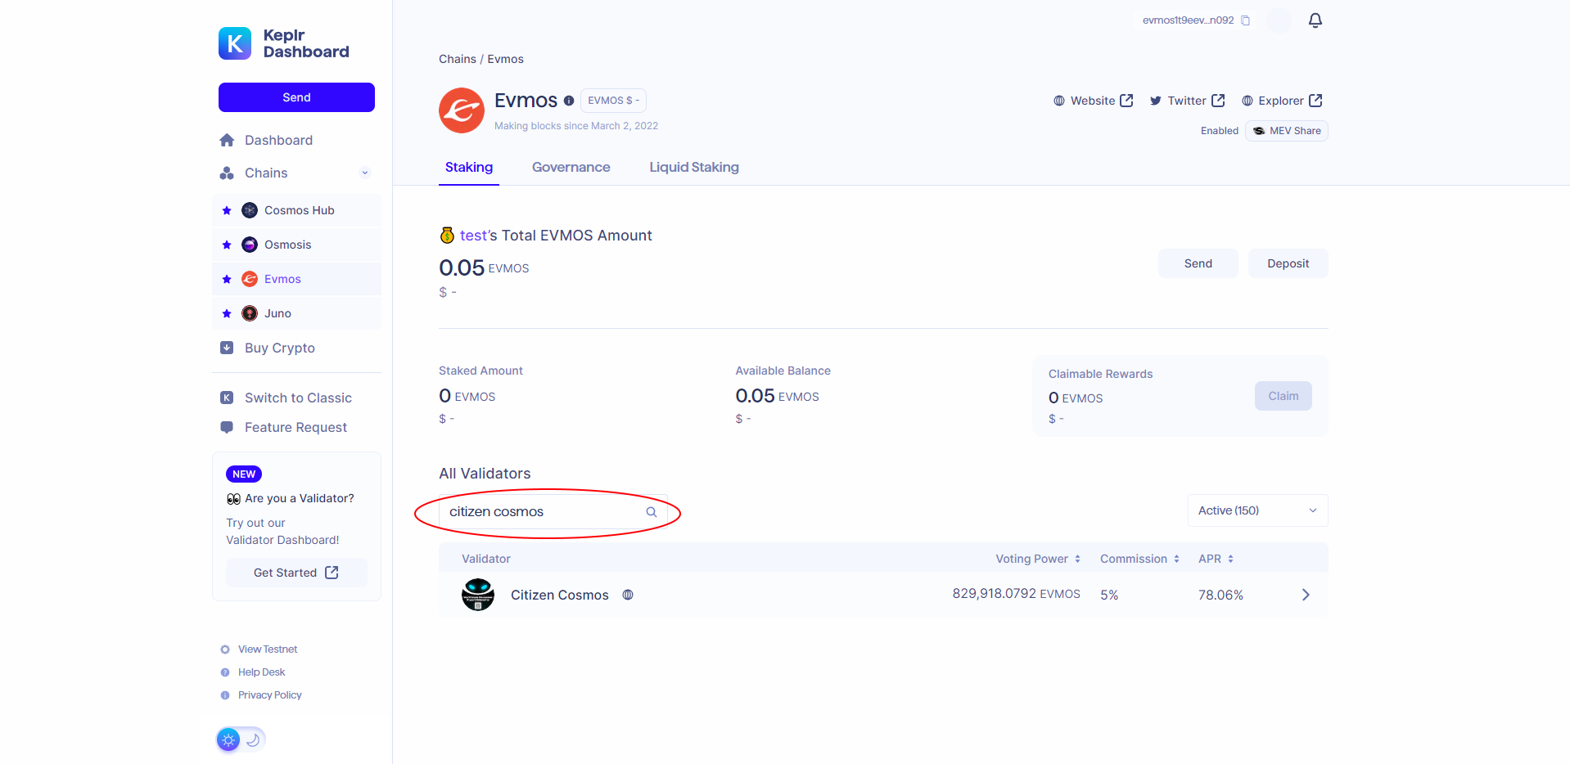This screenshot has width=1570, height=764.
Task: Click the Claim rewards button
Action: coord(1283,396)
